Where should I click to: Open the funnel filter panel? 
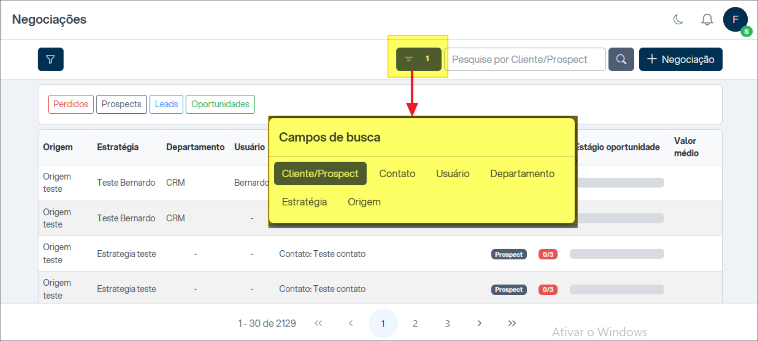point(50,59)
